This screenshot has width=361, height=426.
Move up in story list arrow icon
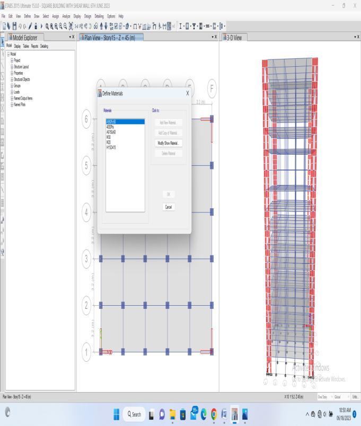point(101,26)
